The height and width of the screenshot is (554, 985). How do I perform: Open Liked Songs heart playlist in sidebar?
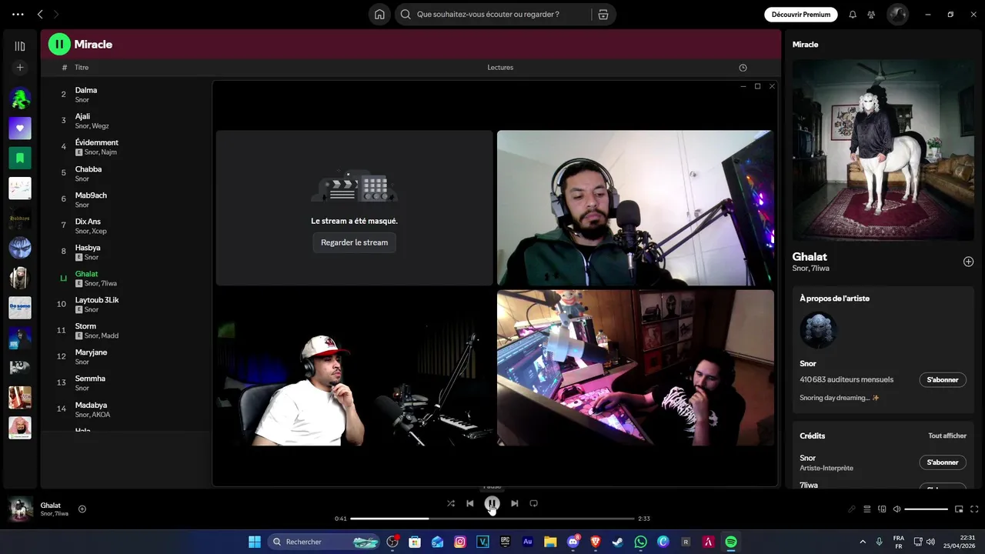pyautogui.click(x=20, y=128)
